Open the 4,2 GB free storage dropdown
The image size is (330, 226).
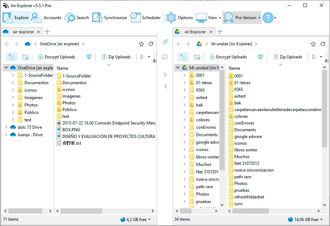[136, 220]
